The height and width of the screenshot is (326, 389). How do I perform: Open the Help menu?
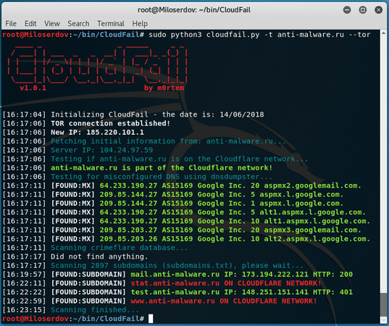tap(140, 24)
